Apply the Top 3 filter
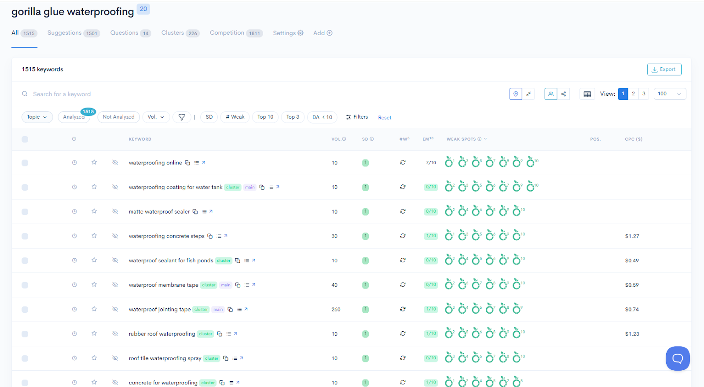This screenshot has width=704, height=387. click(293, 117)
